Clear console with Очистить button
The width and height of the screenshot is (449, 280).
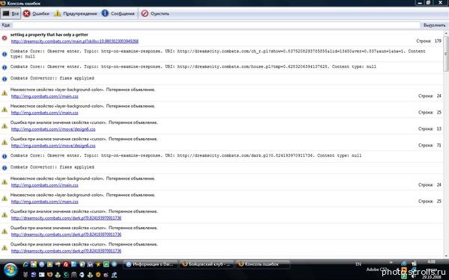(x=155, y=13)
